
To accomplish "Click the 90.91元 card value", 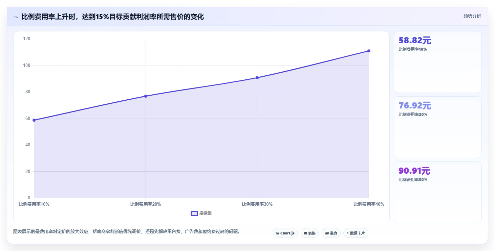I will point(414,171).
